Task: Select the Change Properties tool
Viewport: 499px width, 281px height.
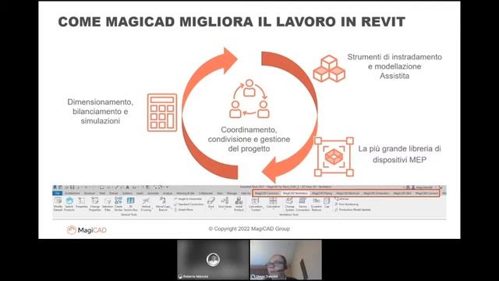Action: [x=95, y=204]
